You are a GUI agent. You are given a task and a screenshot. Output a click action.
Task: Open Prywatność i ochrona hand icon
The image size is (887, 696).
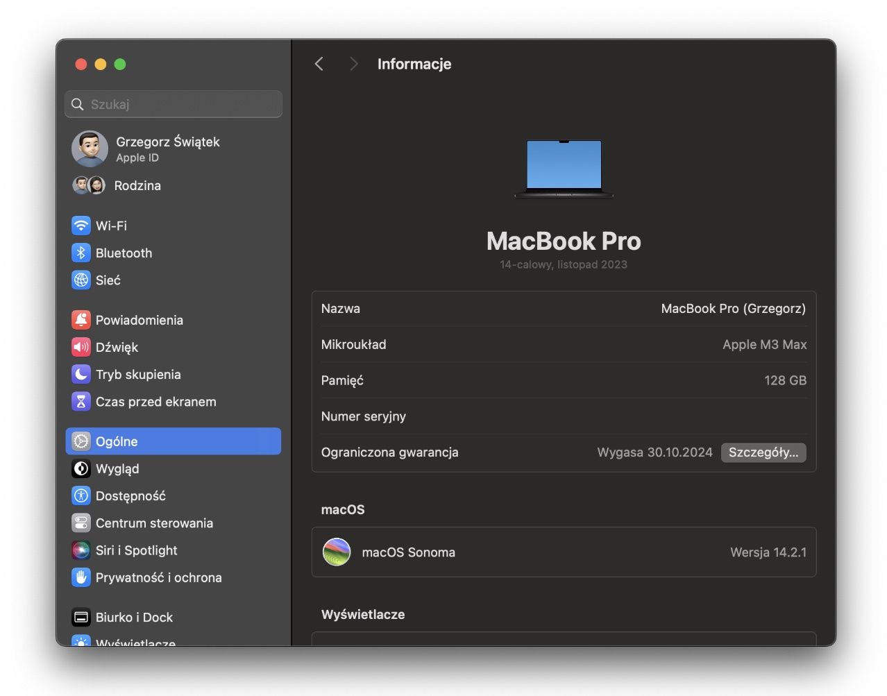tap(81, 577)
